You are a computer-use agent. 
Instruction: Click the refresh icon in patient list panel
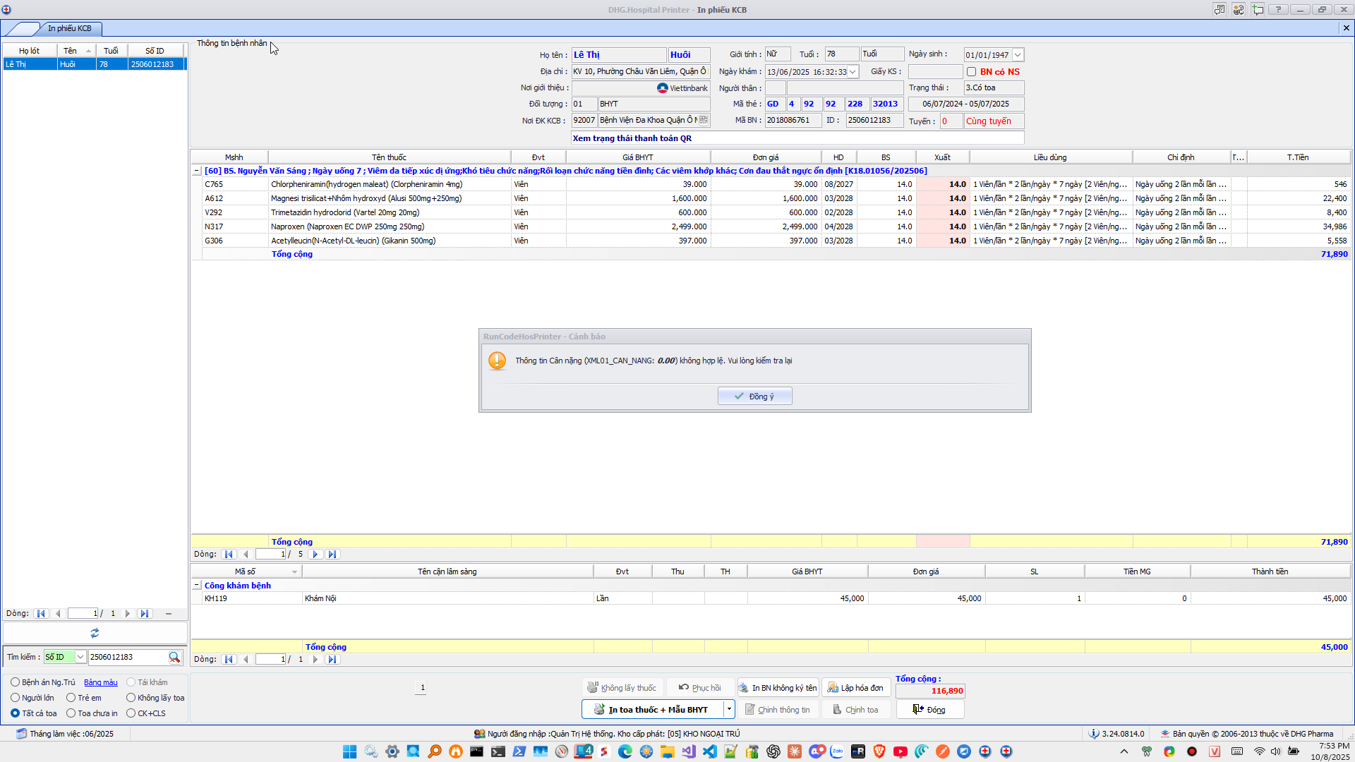coord(95,633)
